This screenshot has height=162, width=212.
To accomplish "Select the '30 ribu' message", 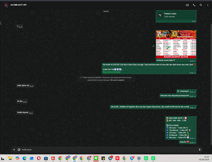I will (22, 101).
